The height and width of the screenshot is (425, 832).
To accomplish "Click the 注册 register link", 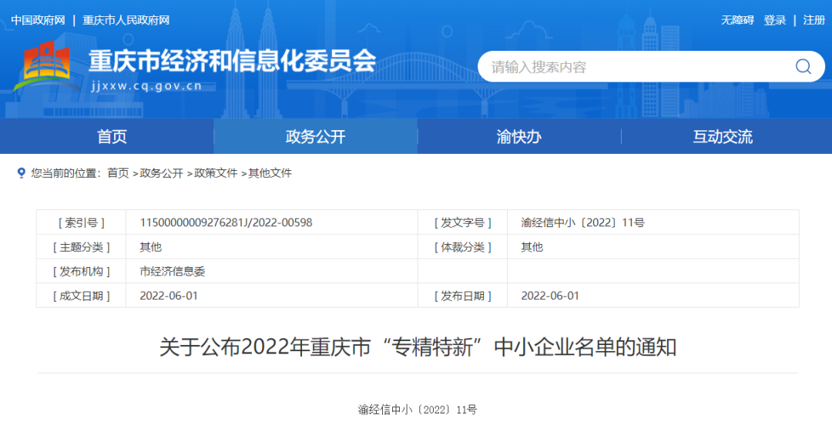I will click(814, 20).
